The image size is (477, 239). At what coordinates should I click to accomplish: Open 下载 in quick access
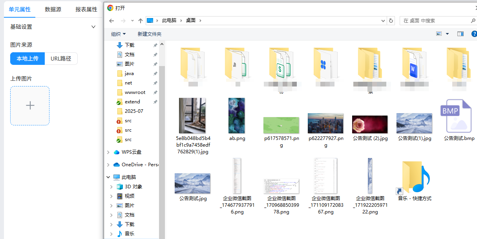tap(129, 45)
